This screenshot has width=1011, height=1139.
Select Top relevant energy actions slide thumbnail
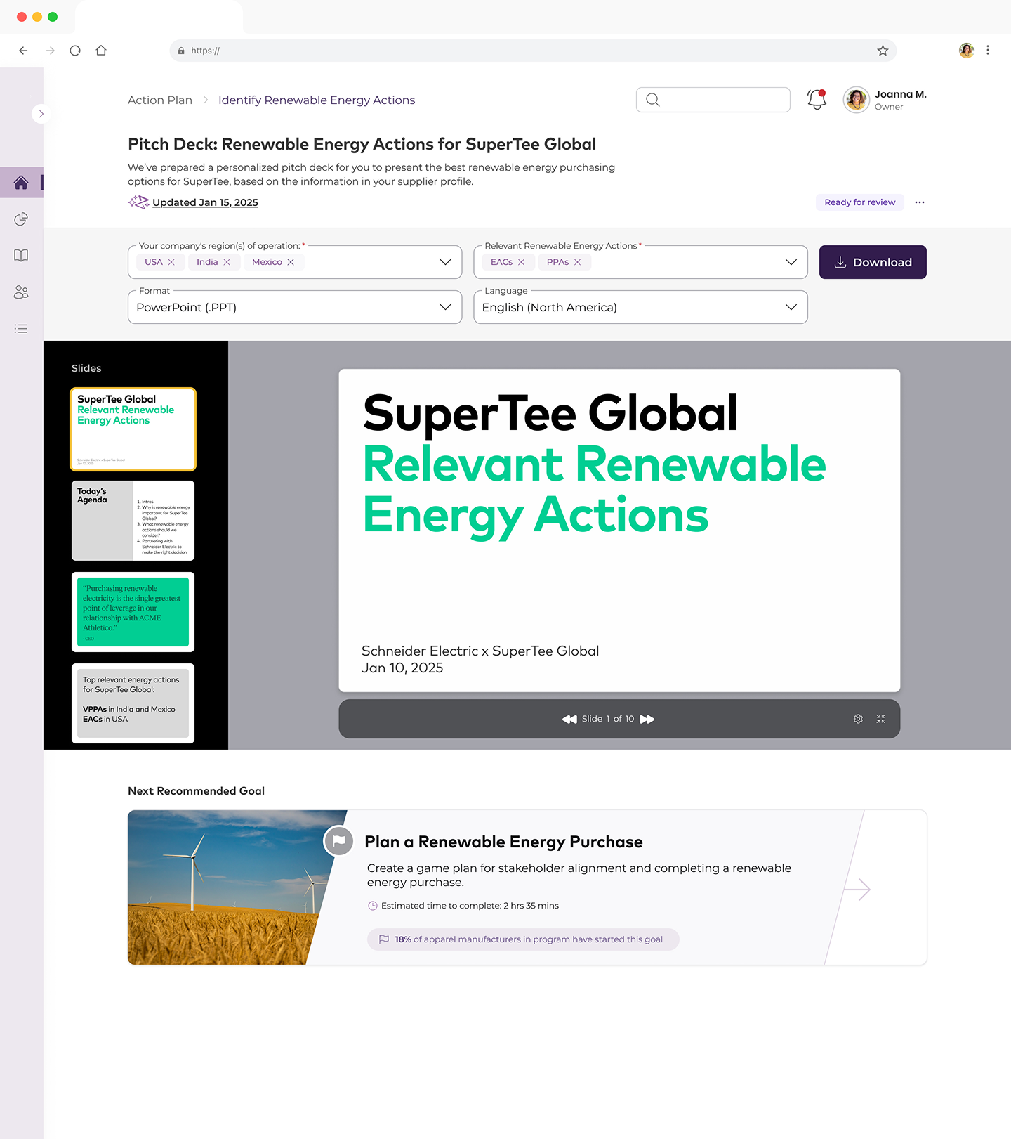[133, 703]
